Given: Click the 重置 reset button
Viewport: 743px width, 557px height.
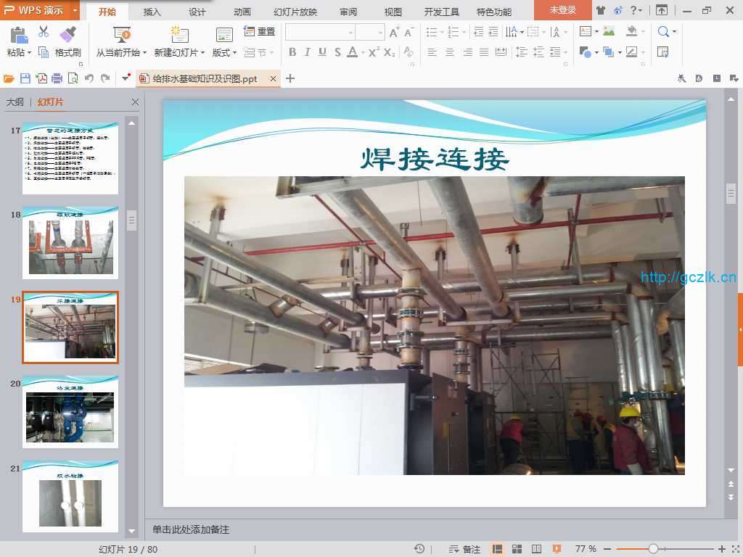Looking at the screenshot, I should point(260,32).
